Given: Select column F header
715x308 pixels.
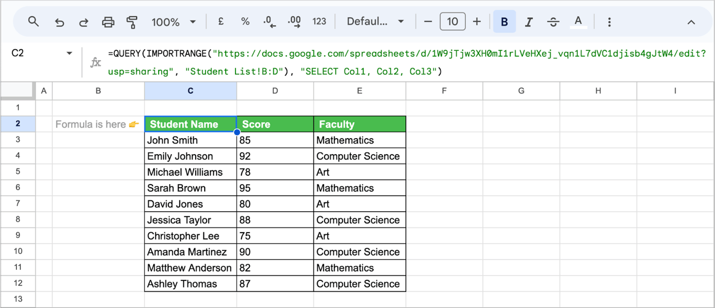Looking at the screenshot, I should point(444,91).
